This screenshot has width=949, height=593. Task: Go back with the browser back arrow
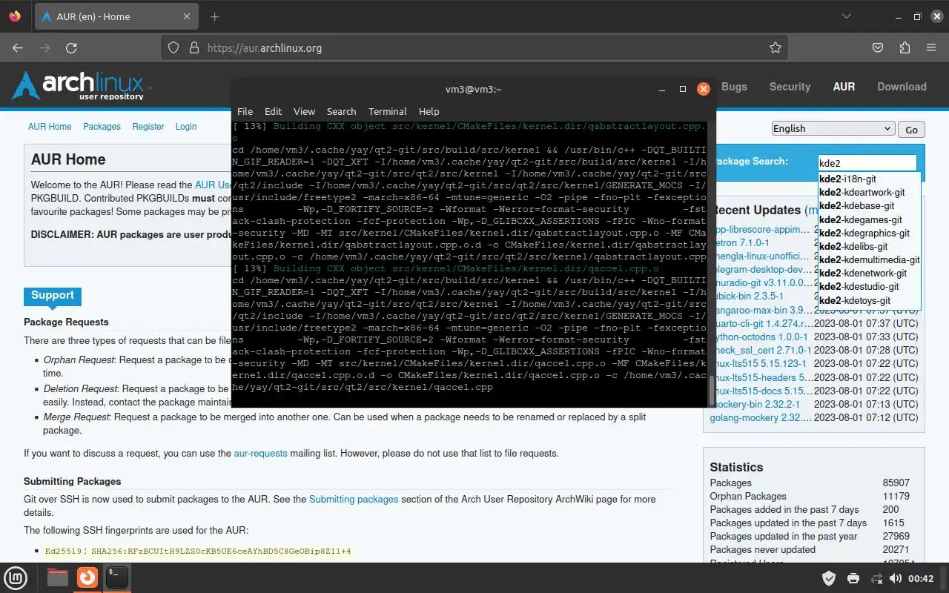18,47
